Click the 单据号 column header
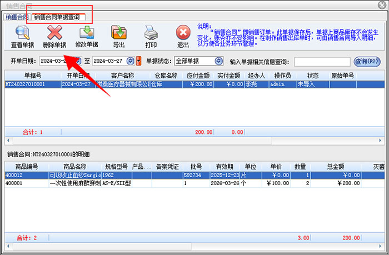 click(32, 76)
